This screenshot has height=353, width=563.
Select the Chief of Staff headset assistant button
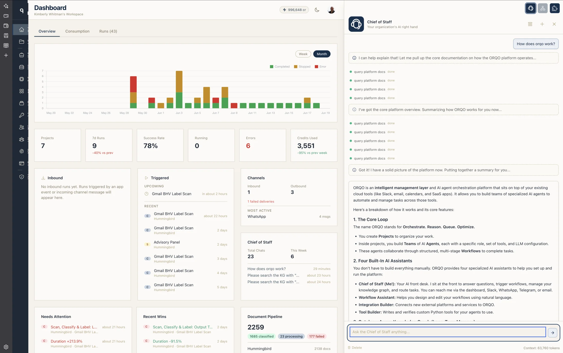click(x=530, y=8)
